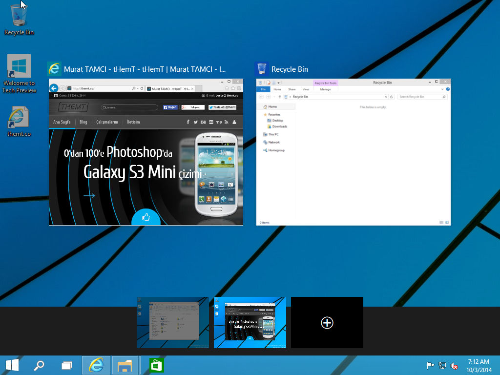Unmute the volume in the system tray
This screenshot has width=500, height=375.
point(454,366)
